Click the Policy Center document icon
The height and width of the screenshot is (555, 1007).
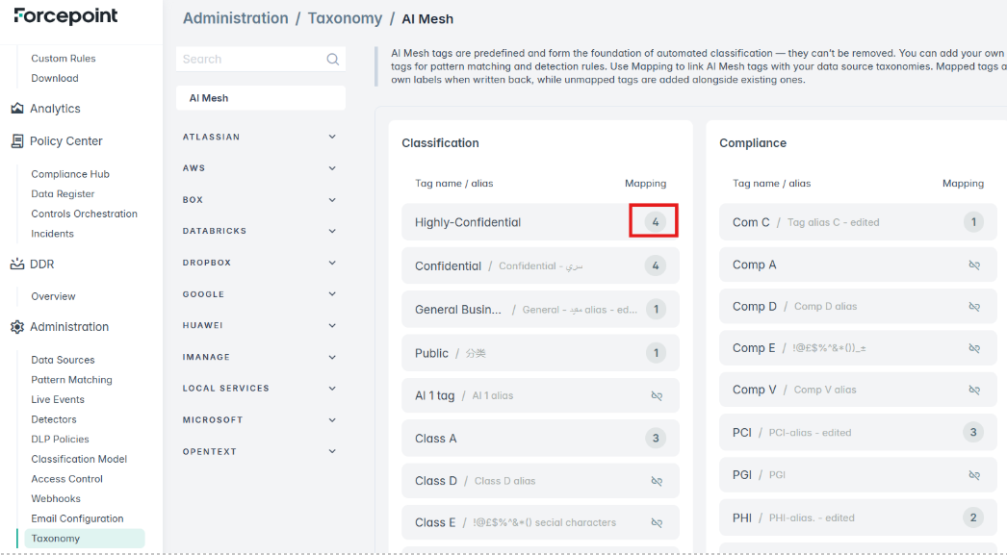pyautogui.click(x=17, y=141)
